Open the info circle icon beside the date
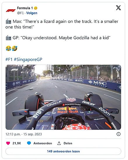 click(118, 134)
